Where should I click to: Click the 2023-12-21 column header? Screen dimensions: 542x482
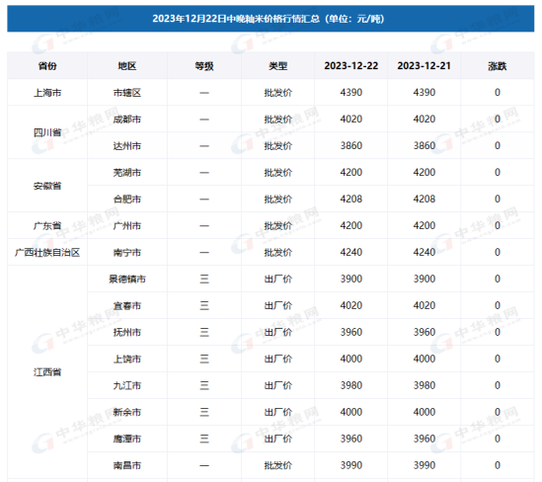point(425,66)
